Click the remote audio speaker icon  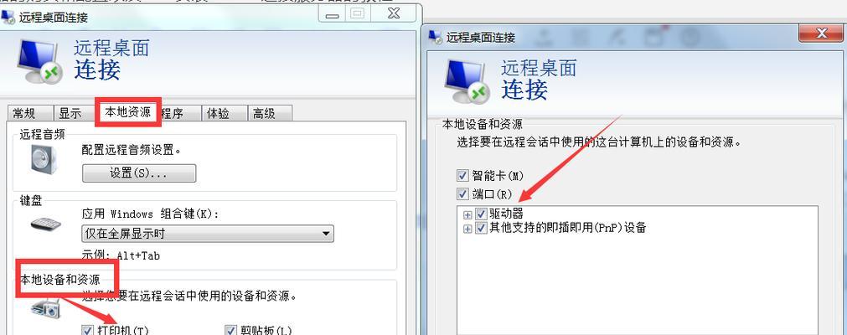[x=44, y=159]
